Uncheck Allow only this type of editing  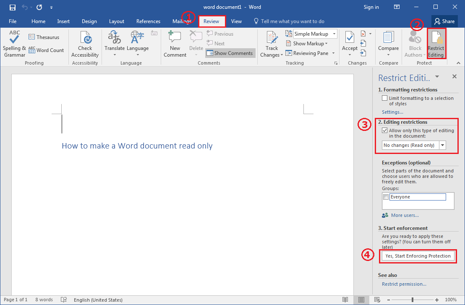pos(385,130)
